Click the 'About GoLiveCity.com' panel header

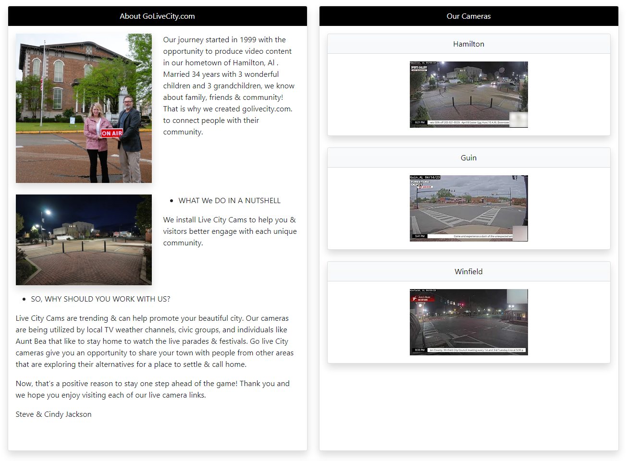click(157, 16)
